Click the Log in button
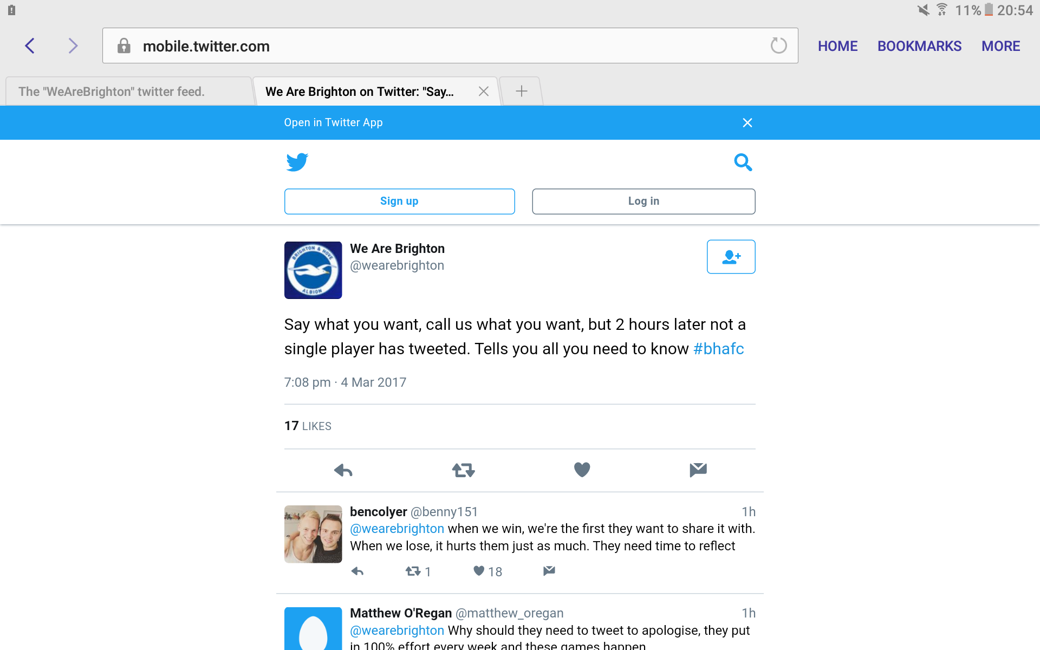This screenshot has height=650, width=1040. point(643,201)
